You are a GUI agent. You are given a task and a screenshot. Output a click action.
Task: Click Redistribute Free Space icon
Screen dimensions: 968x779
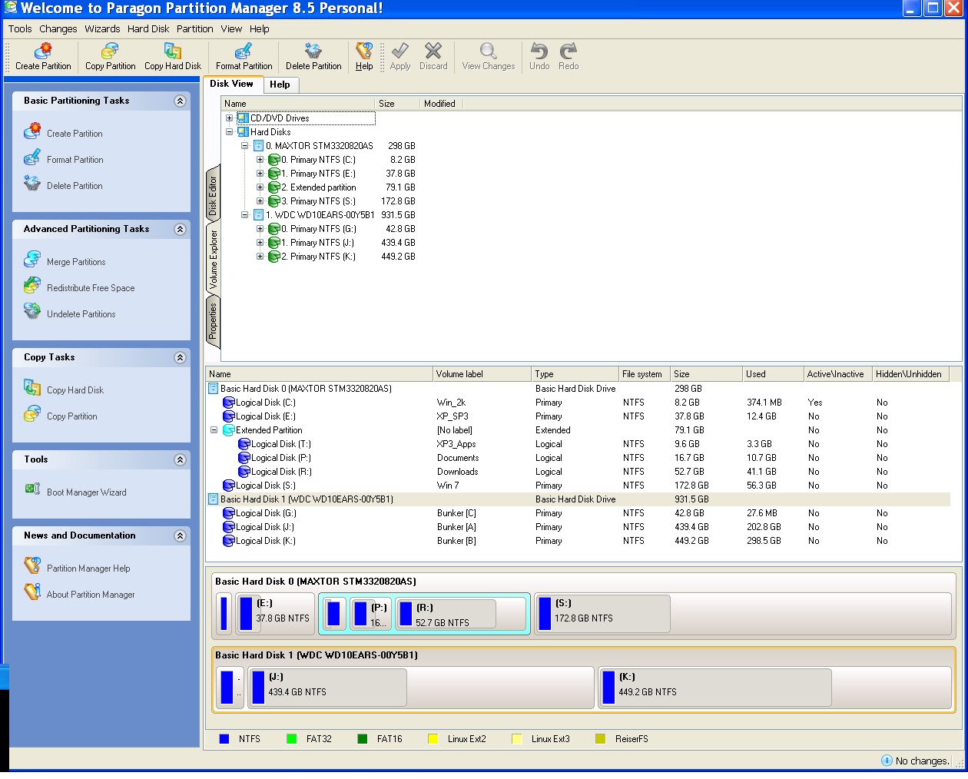coord(32,286)
